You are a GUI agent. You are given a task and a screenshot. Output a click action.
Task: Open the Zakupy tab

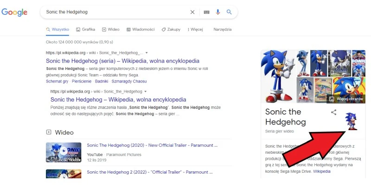pyautogui.click(x=171, y=30)
